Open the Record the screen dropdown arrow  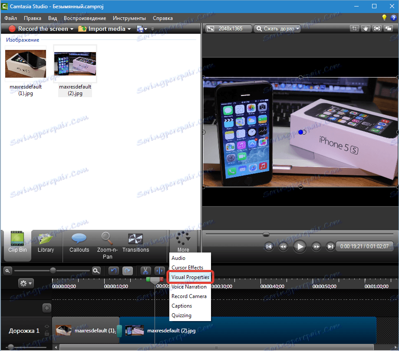pyautogui.click(x=72, y=29)
